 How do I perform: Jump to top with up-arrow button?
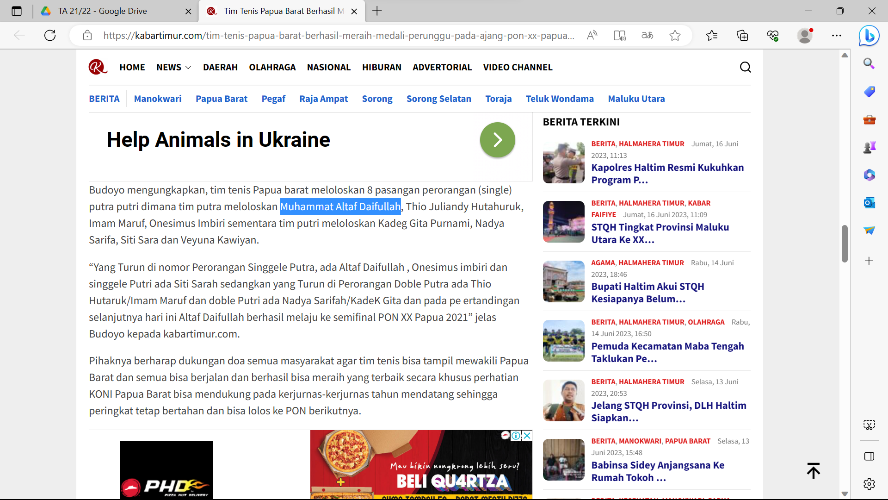813,470
